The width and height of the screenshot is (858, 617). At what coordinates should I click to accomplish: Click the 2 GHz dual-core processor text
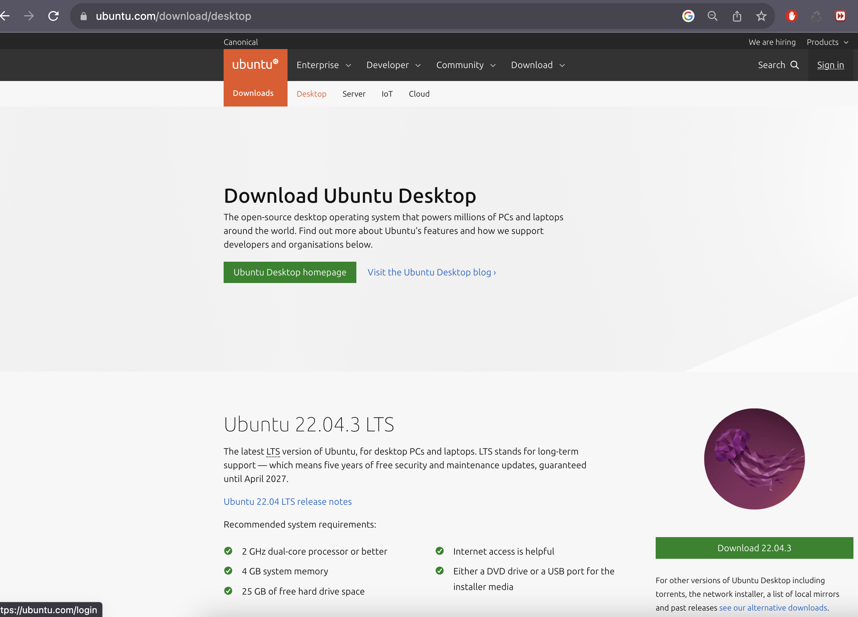click(x=315, y=552)
